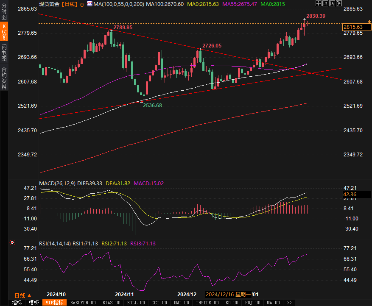This screenshot has height=306, width=372.
Task: Open 闪电图 from left sidebar
Action: (x=4, y=53)
